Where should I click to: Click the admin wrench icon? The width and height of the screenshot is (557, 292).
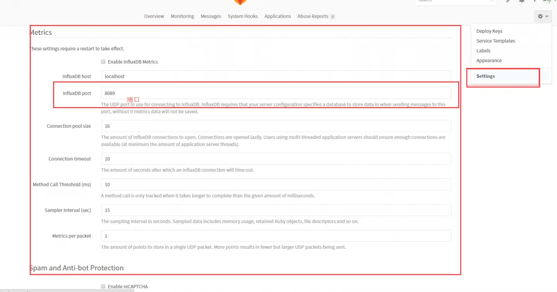coord(508,1)
